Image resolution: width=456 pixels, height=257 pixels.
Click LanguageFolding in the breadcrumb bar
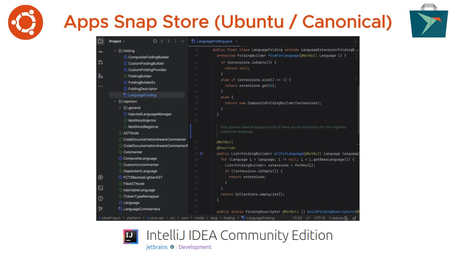click(258, 218)
